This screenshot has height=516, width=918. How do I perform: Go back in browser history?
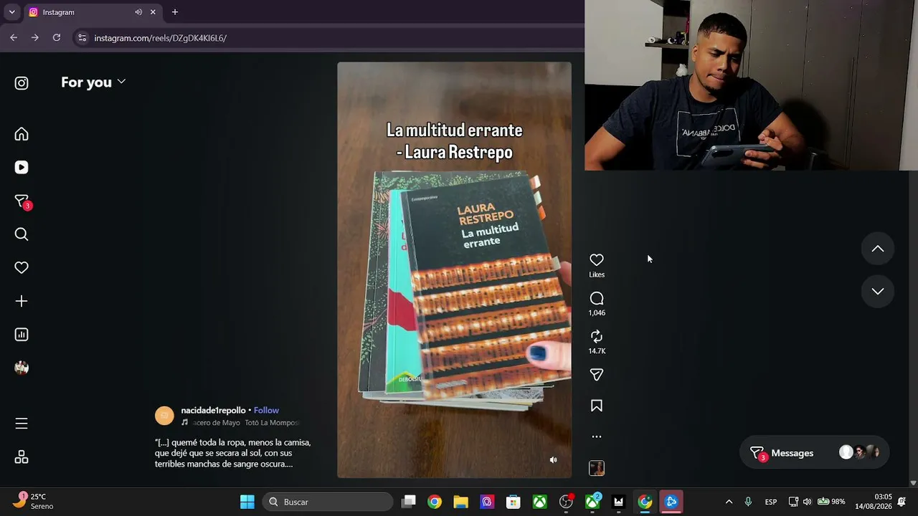coord(14,38)
